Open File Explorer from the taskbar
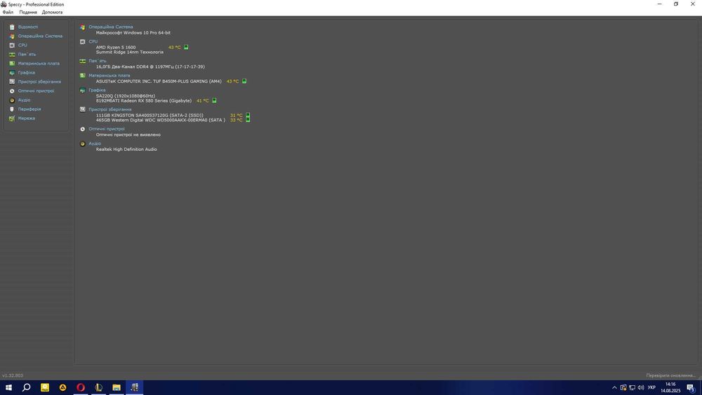702x395 pixels. (x=117, y=387)
